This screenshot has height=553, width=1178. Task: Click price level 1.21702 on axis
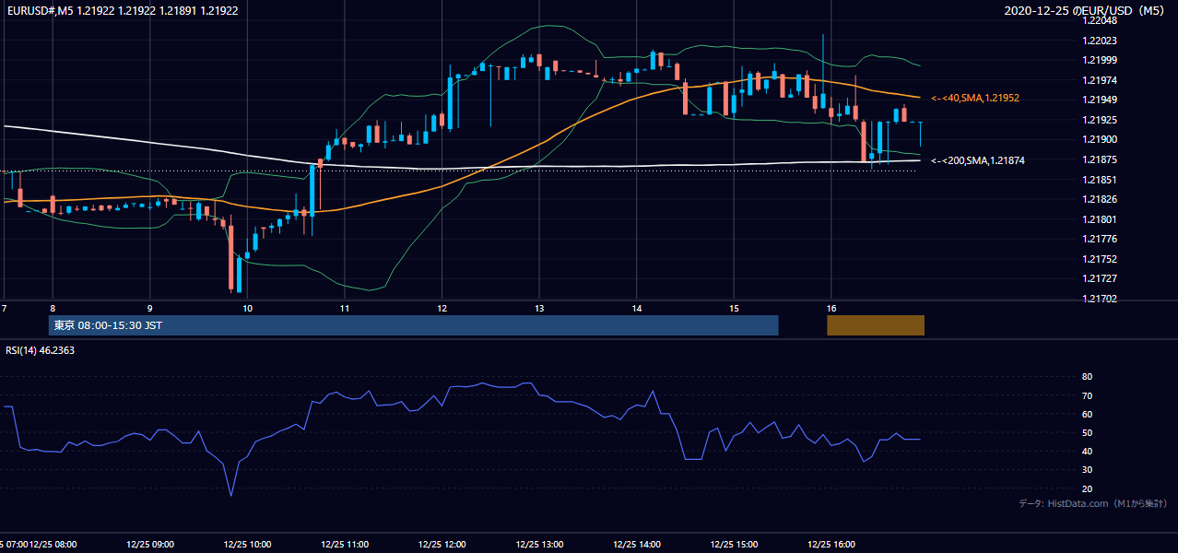[x=1100, y=300]
